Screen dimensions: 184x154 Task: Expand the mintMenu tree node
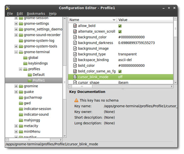point(16,132)
